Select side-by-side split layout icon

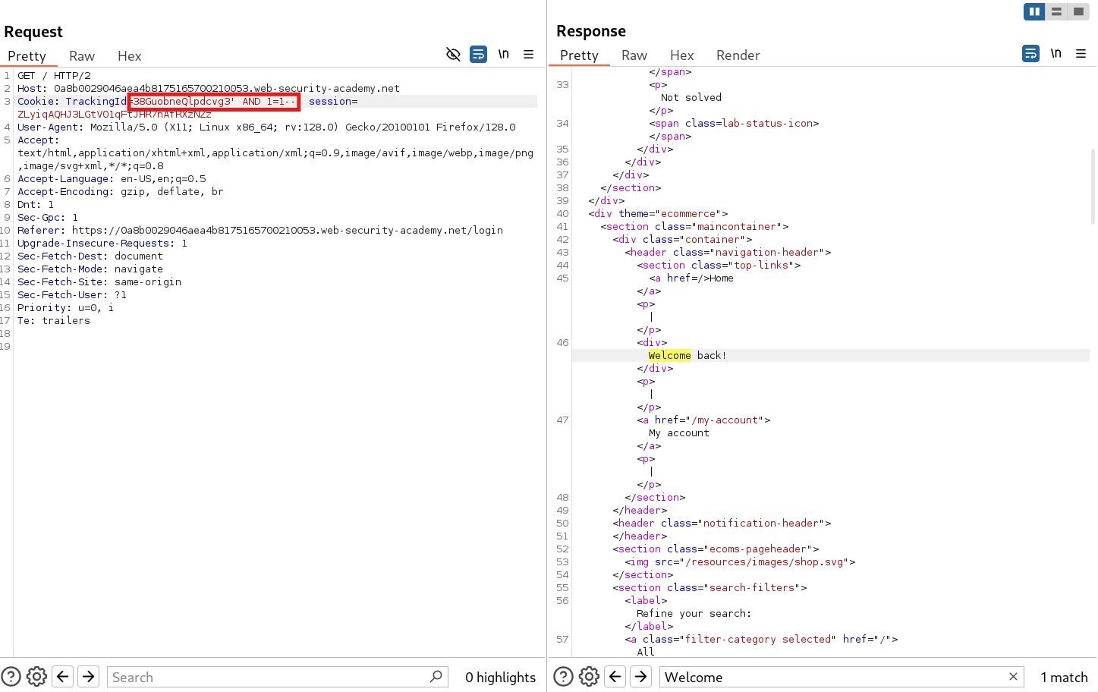(1034, 11)
